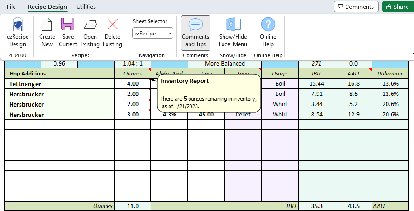The height and width of the screenshot is (211, 414).
Task: Select the Pellet type cell
Action: (243, 115)
